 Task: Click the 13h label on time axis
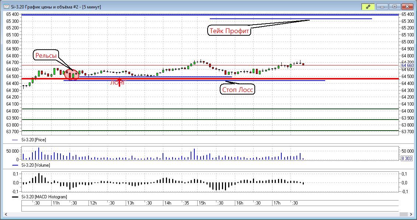point(130,203)
